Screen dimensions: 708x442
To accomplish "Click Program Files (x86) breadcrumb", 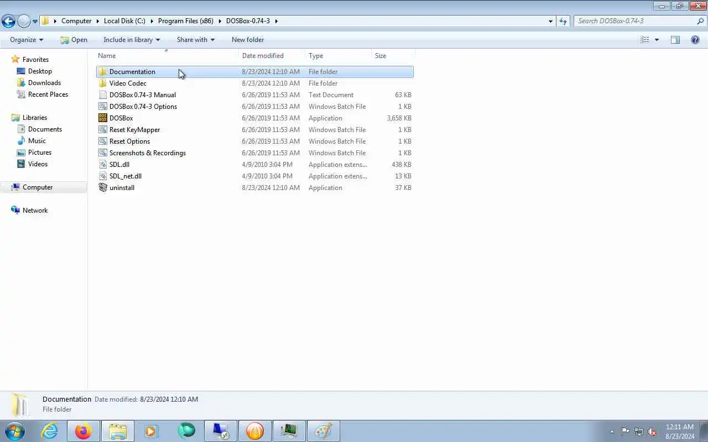I will click(185, 21).
